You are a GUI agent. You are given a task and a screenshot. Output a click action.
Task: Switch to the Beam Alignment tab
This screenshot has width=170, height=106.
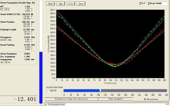[115, 99]
